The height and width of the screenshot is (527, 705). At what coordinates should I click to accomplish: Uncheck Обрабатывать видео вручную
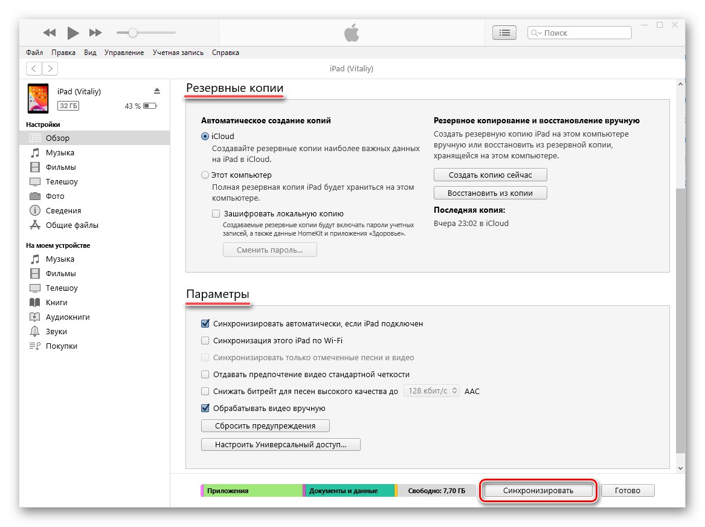click(x=205, y=409)
